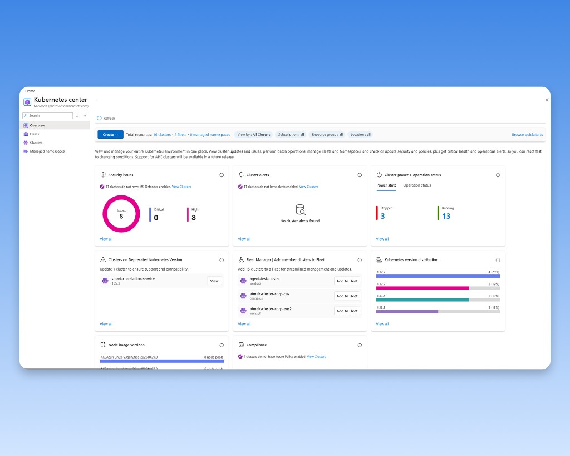Image resolution: width=570 pixels, height=456 pixels.
Task: Add atmakscluster-corp-cus to Fleet
Action: point(347,296)
